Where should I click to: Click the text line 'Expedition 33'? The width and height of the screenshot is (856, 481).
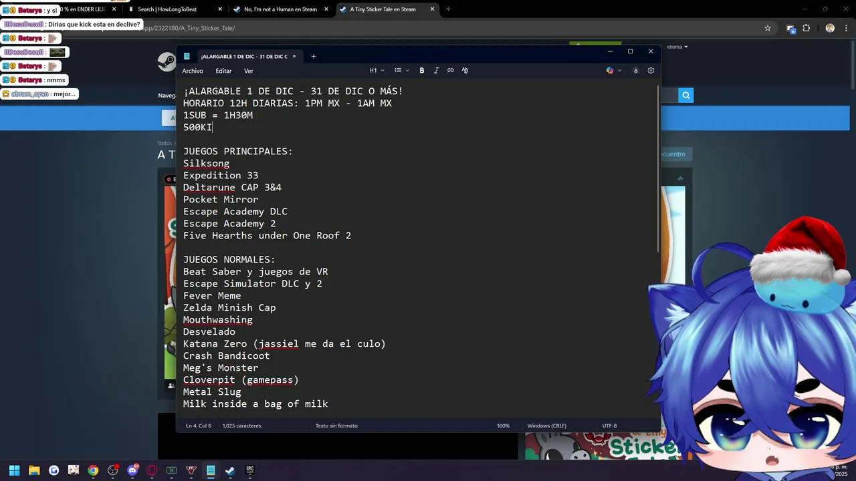221,176
